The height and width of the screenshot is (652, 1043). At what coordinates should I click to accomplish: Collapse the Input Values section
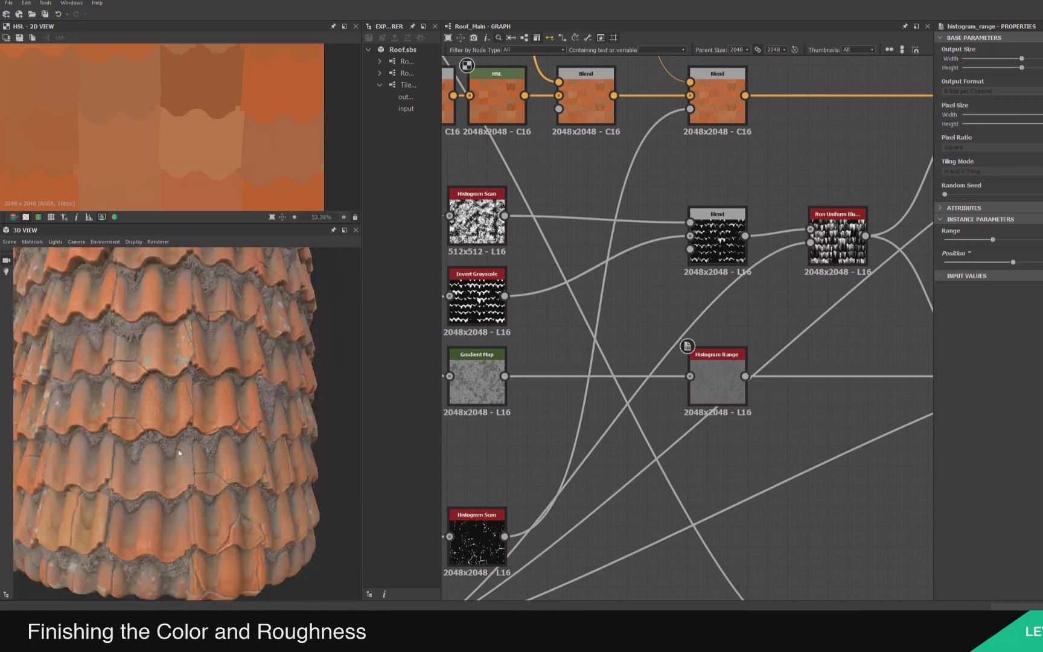pyautogui.click(x=940, y=275)
